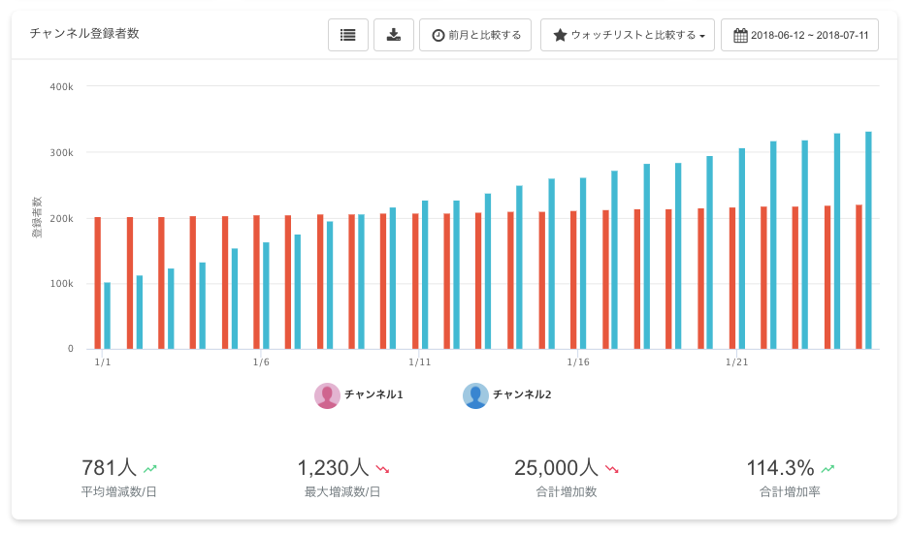Click the チャンネル2 blue avatar icon
908x534 pixels.
(x=475, y=395)
